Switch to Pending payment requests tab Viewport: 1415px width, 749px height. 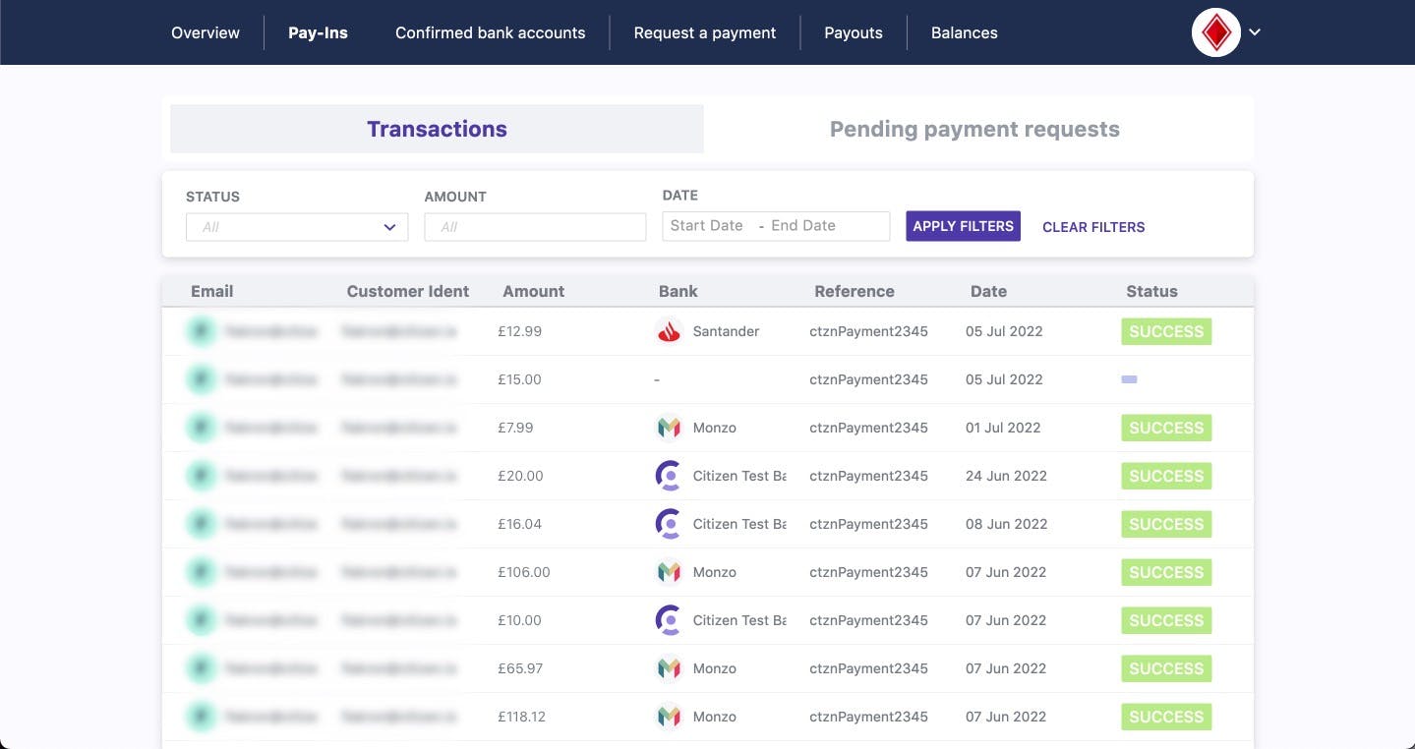(974, 129)
